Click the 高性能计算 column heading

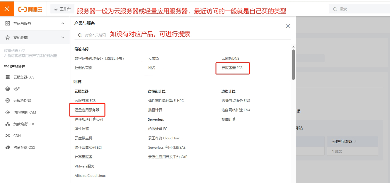157,91
